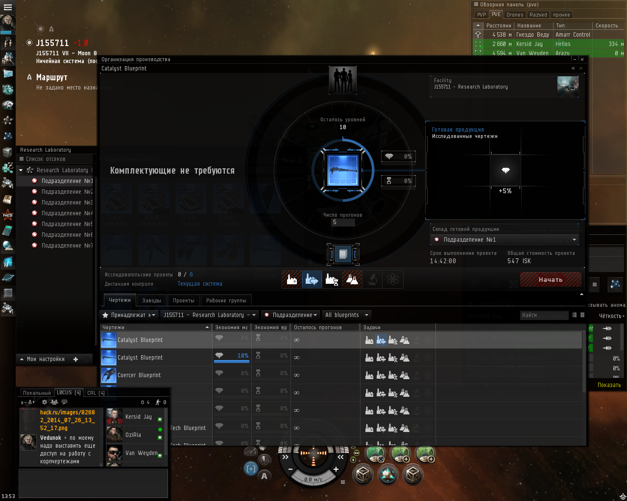The image size is (627, 501).
Task: Open output location Подразделение №1 dropdown
Action: tap(505, 240)
